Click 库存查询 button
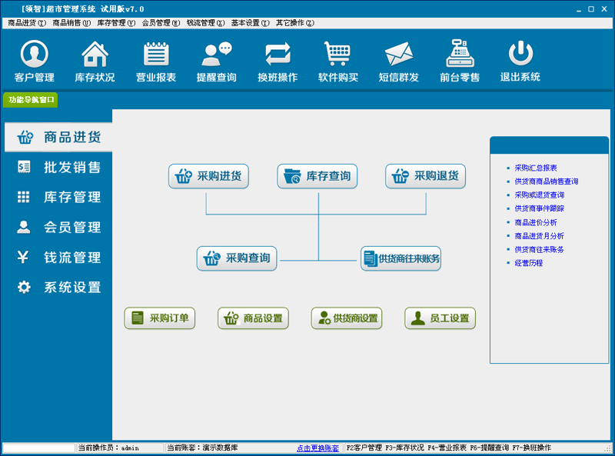Image resolution: width=615 pixels, height=456 pixels. coord(317,176)
